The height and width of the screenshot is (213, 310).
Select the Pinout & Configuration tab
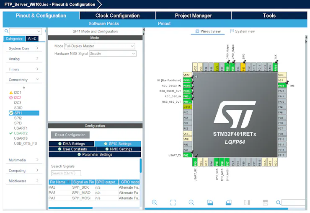pyautogui.click(x=41, y=16)
